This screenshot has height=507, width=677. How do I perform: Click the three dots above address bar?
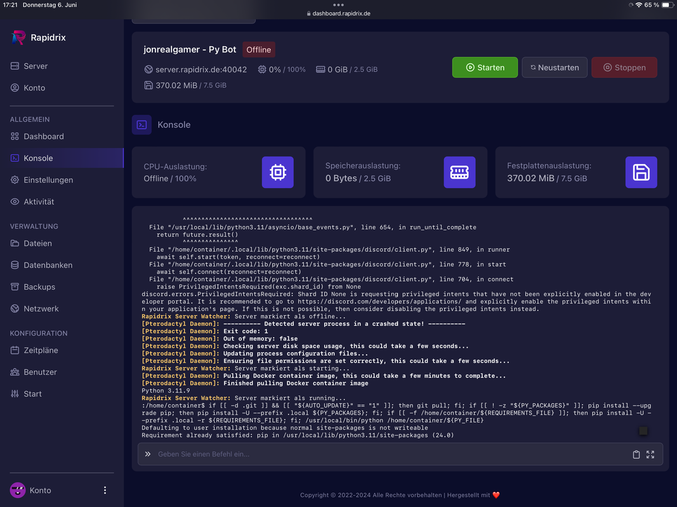(x=339, y=4)
